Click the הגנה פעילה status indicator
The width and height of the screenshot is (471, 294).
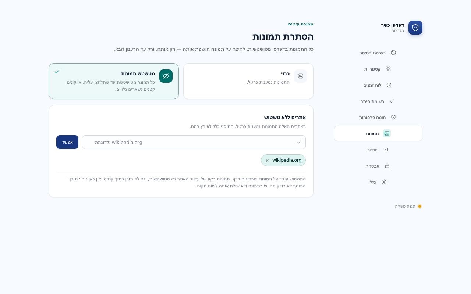408,206
